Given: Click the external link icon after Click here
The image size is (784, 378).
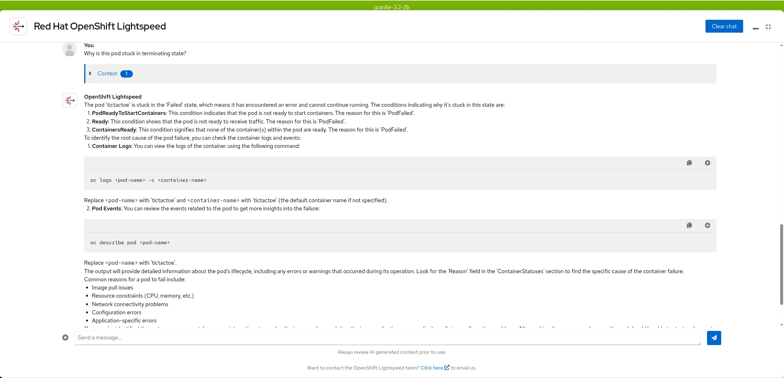Looking at the screenshot, I should (447, 367).
